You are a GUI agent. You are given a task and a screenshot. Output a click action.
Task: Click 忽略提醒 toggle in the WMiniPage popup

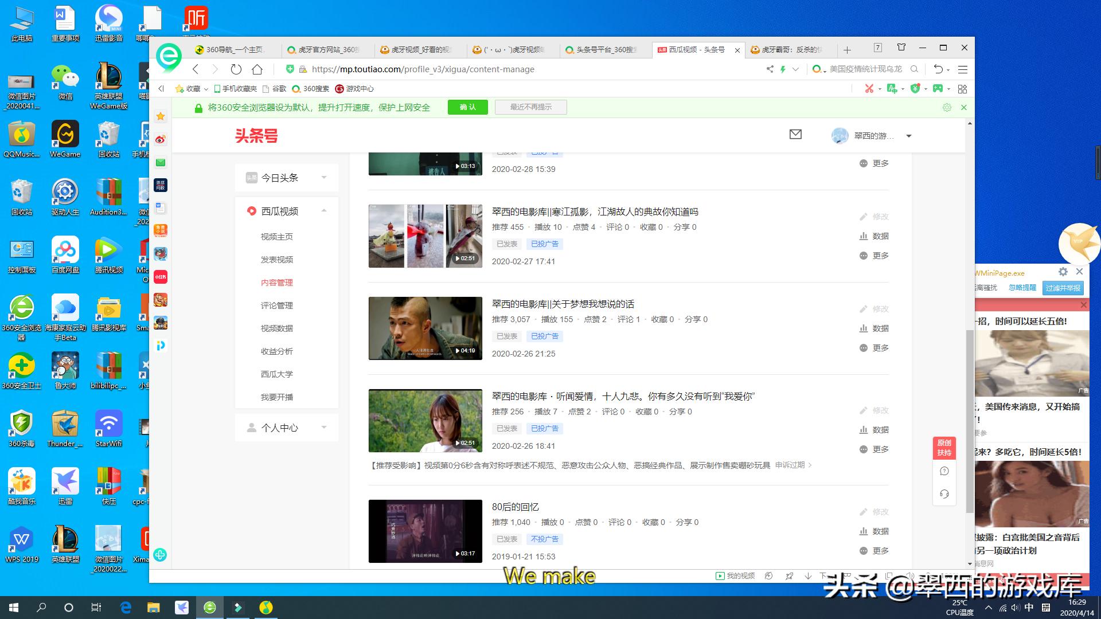(1024, 288)
